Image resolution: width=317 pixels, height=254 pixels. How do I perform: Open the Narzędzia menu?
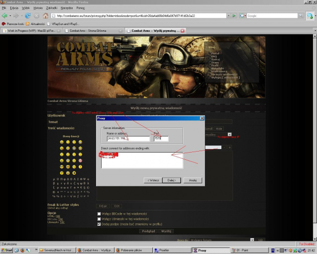[66, 8]
